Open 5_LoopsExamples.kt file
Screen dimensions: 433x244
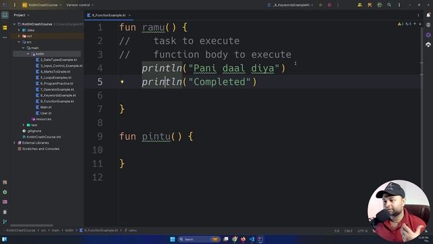(x=53, y=78)
